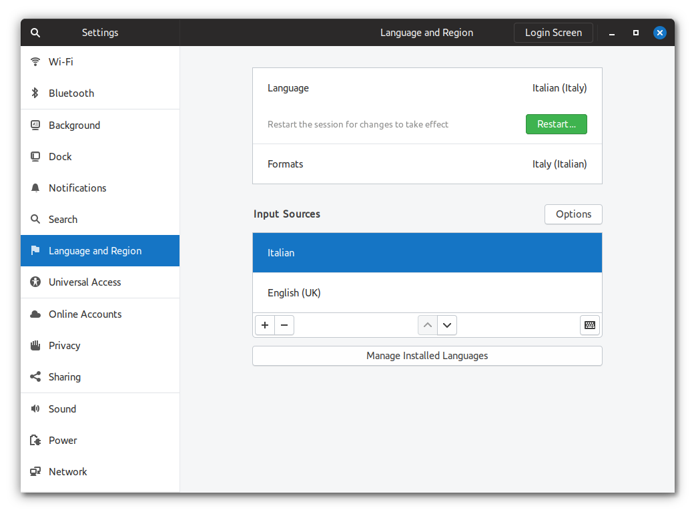Show keyboard layout preview

click(x=590, y=325)
